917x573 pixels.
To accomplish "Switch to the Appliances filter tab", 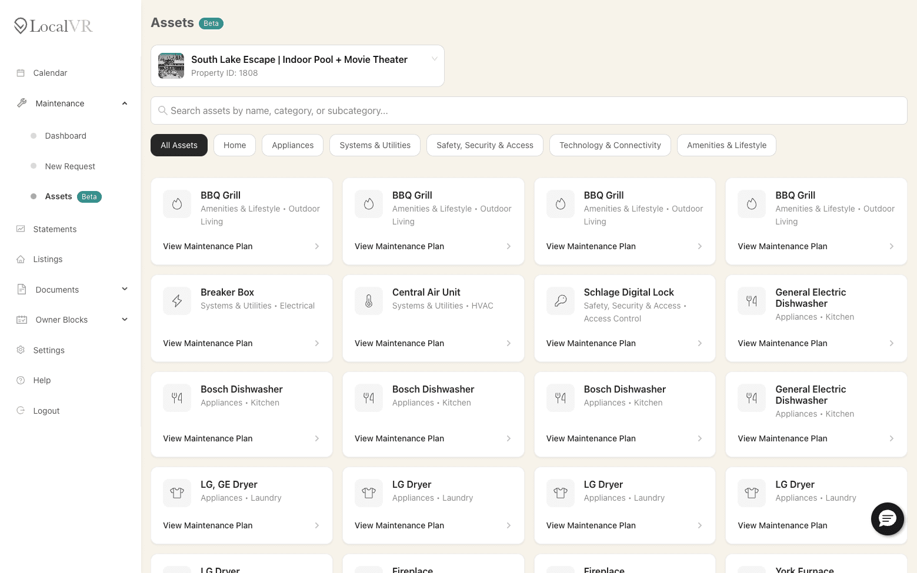I will point(292,145).
